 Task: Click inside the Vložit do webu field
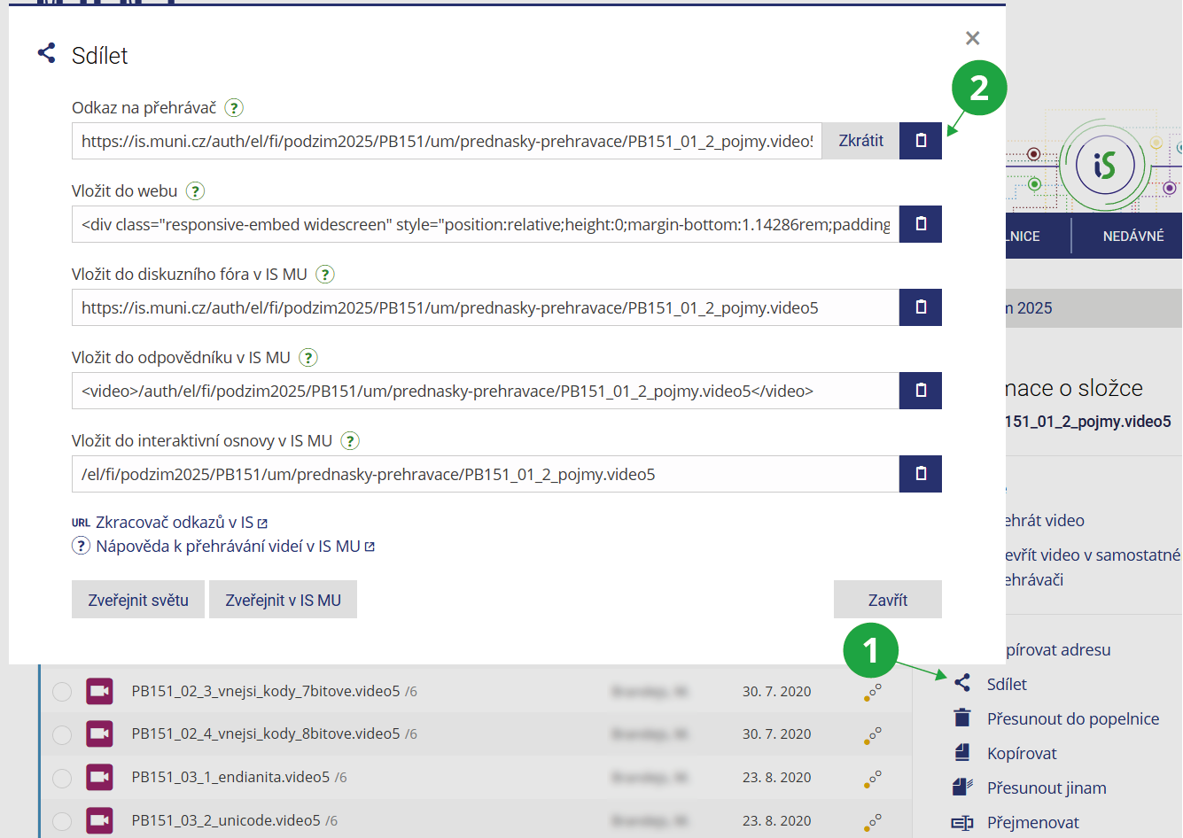[485, 224]
